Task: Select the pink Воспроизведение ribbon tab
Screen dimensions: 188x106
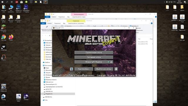Action: point(79,14)
